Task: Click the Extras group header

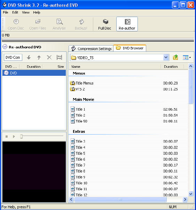Action: click(x=79, y=131)
